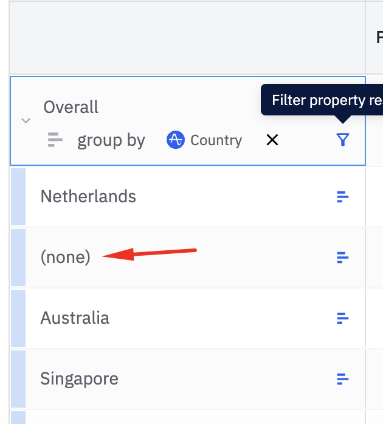Click the group by label
Screen dimensions: 383x424
[111, 140]
